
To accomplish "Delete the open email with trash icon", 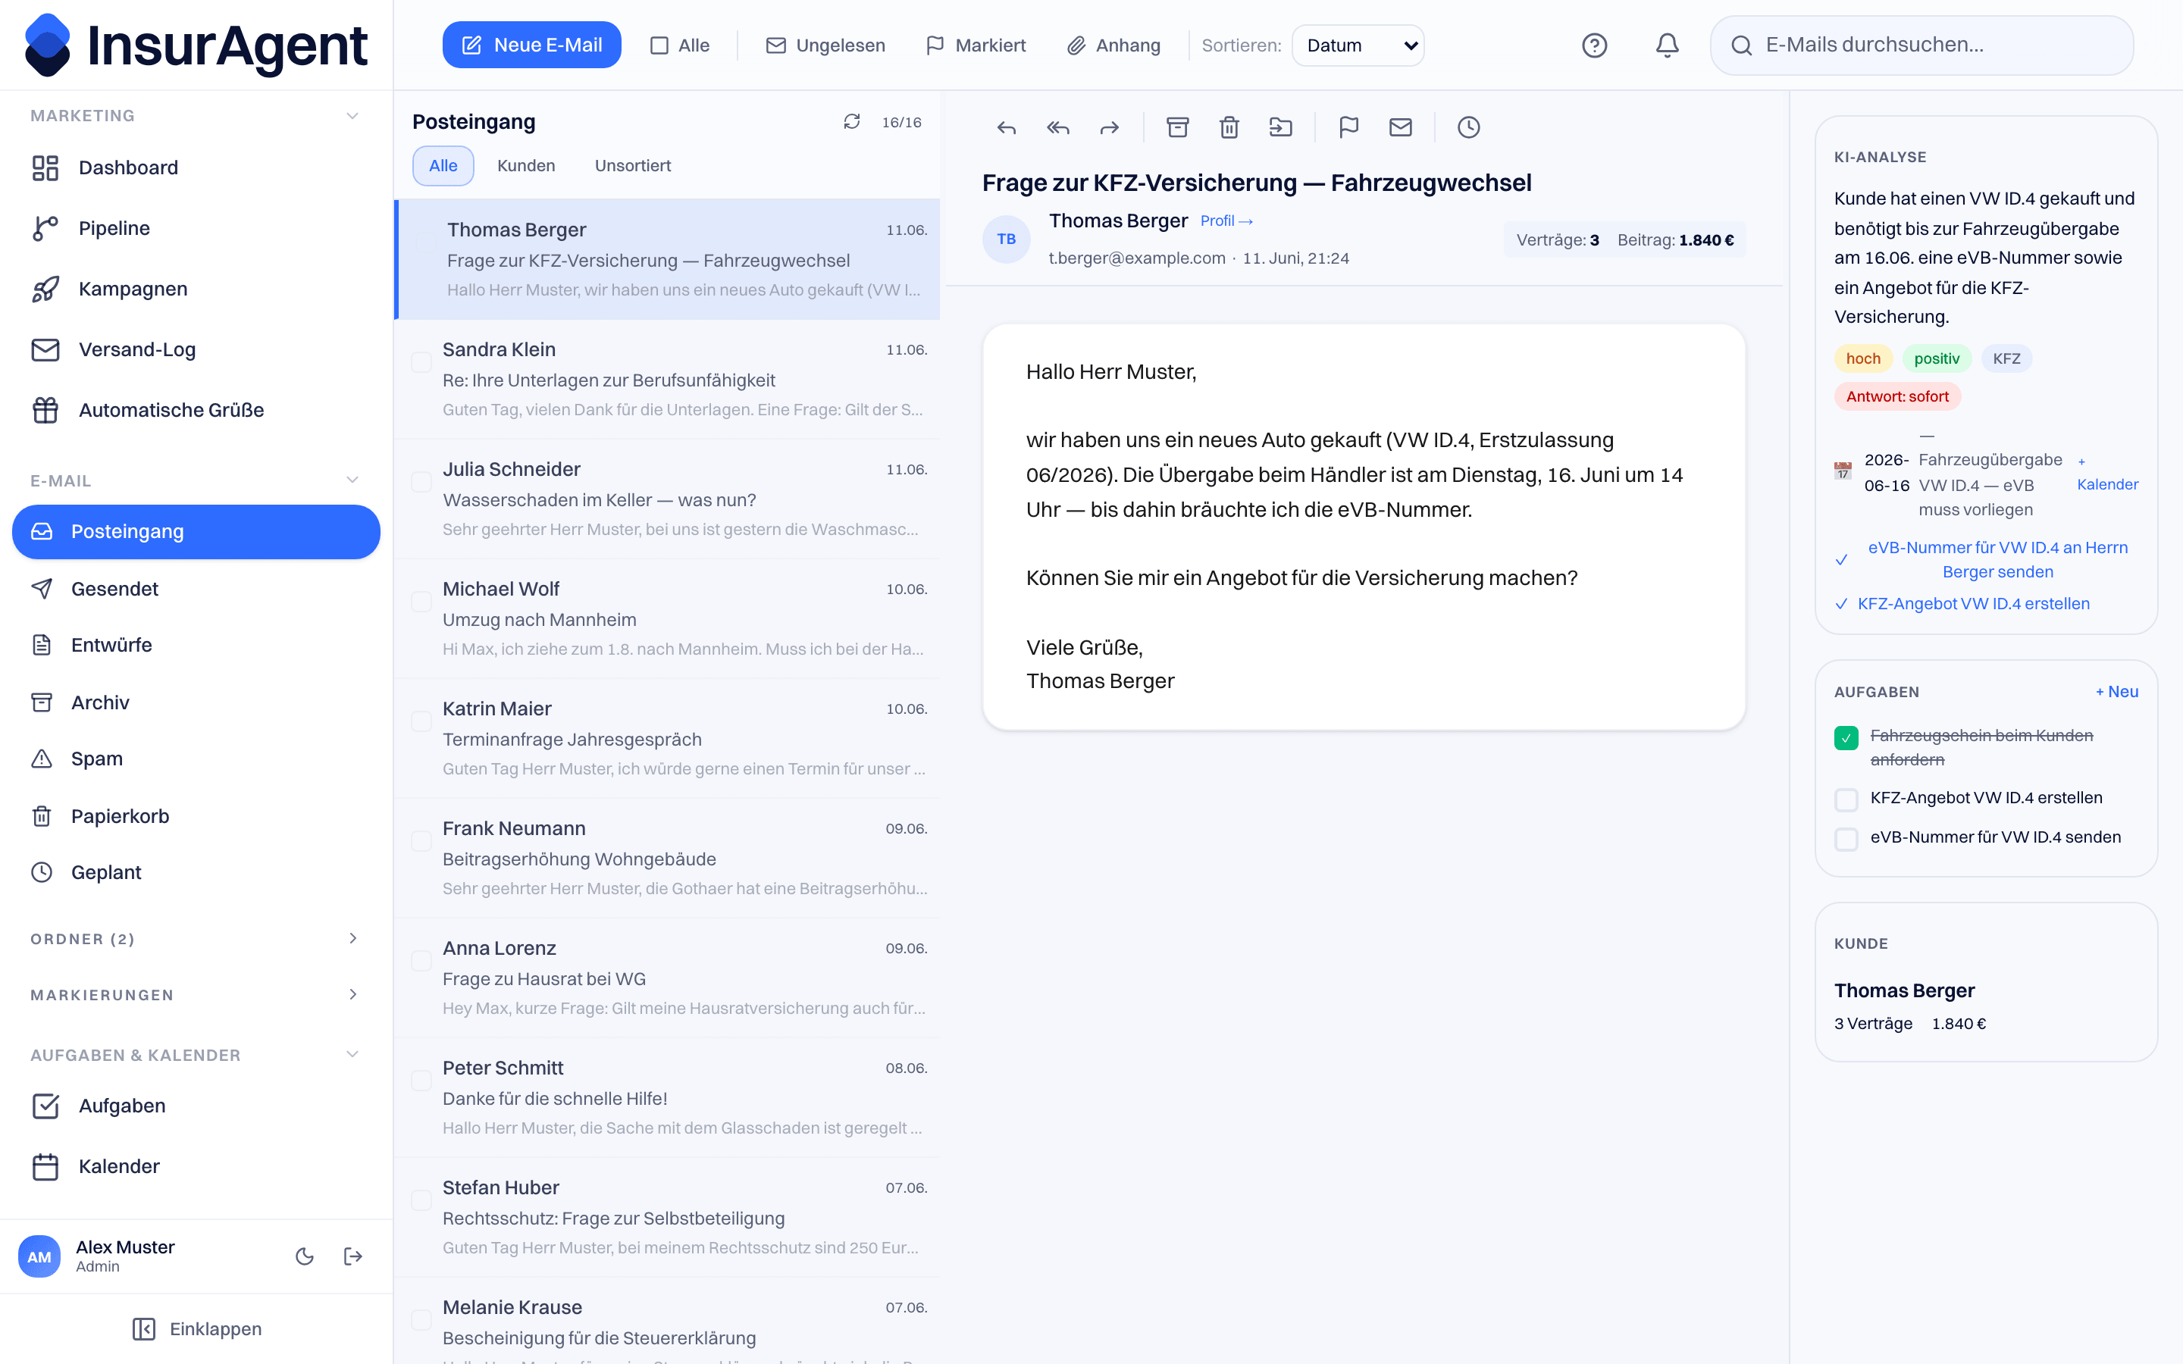I will pos(1229,127).
